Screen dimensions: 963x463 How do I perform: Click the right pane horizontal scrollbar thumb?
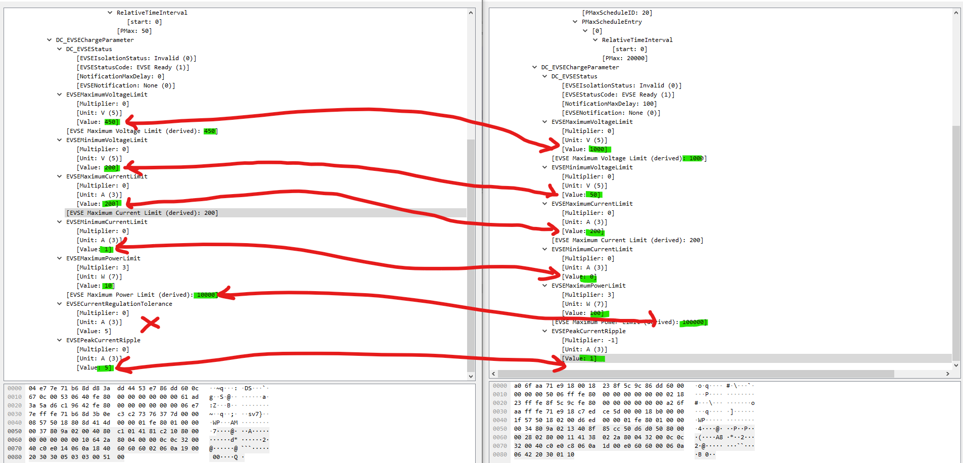click(x=696, y=374)
